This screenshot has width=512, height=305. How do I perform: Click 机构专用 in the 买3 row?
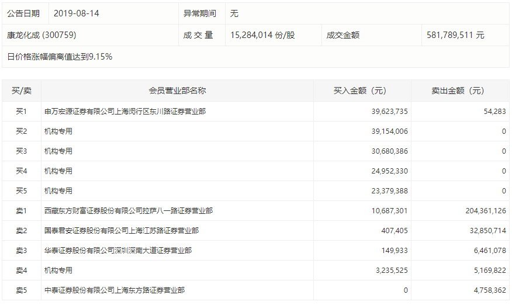tap(58, 151)
